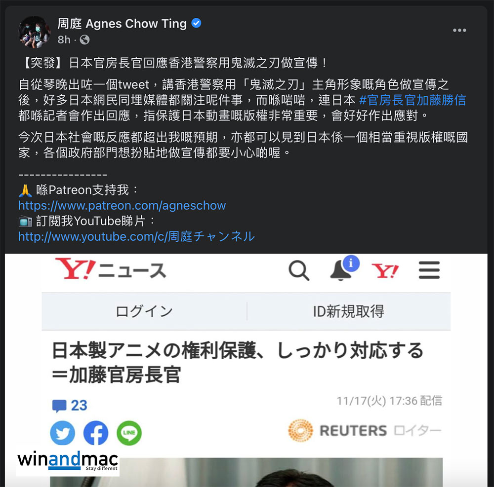Share article via Twitter icon

pos(63,433)
